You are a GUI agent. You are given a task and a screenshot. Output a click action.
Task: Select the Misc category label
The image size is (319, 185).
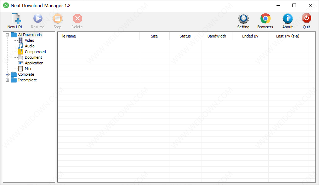[x=28, y=69]
